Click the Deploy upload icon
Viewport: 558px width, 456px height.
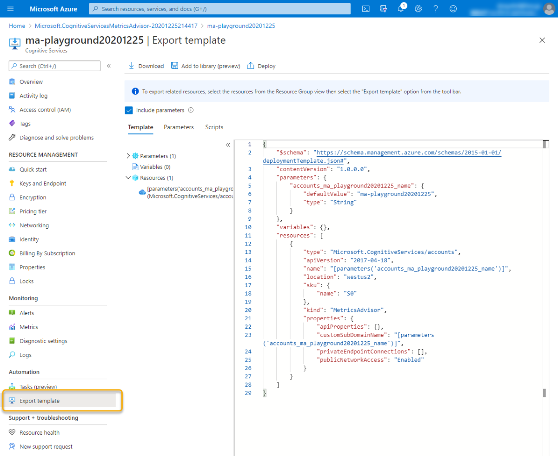pos(251,66)
